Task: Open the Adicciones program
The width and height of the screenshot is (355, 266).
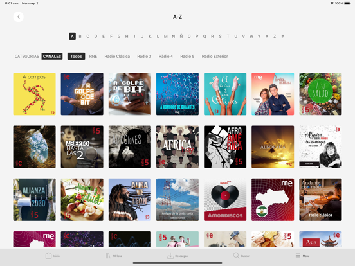Action: tap(130, 146)
